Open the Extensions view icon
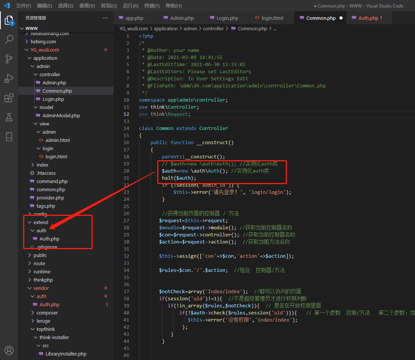The height and width of the screenshot is (360, 415). click(x=9, y=98)
